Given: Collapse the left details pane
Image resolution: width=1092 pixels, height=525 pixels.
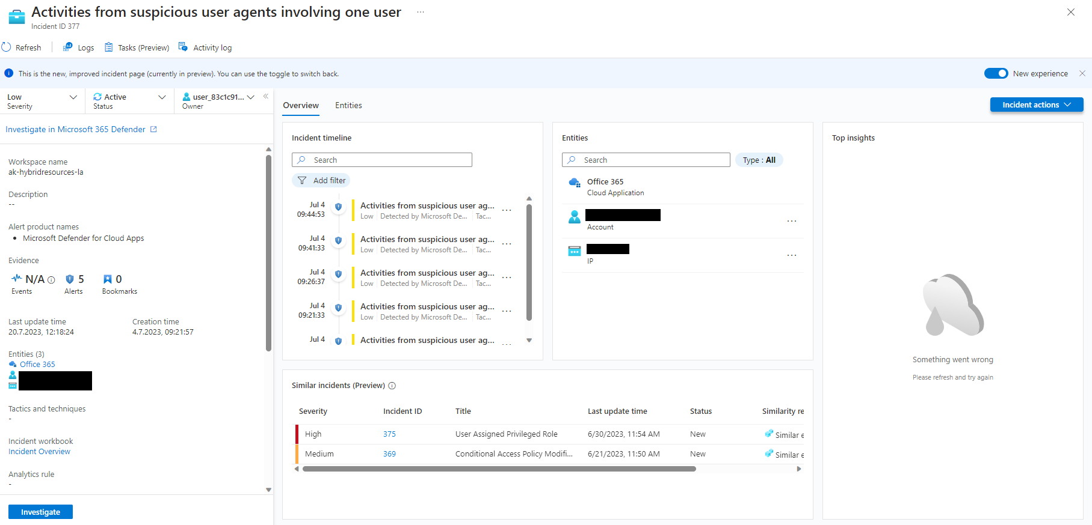Looking at the screenshot, I should click(266, 96).
